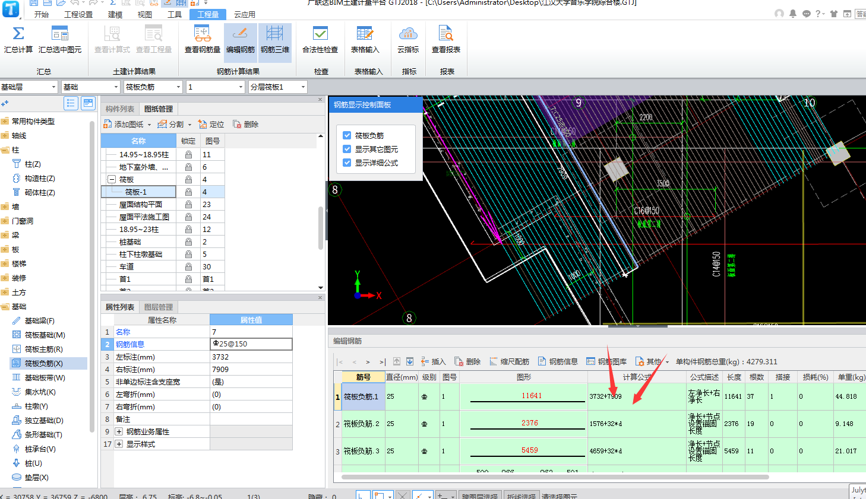The image size is (866, 499).
Task: Click the drawing list vertical scrollbar
Action: [321, 228]
